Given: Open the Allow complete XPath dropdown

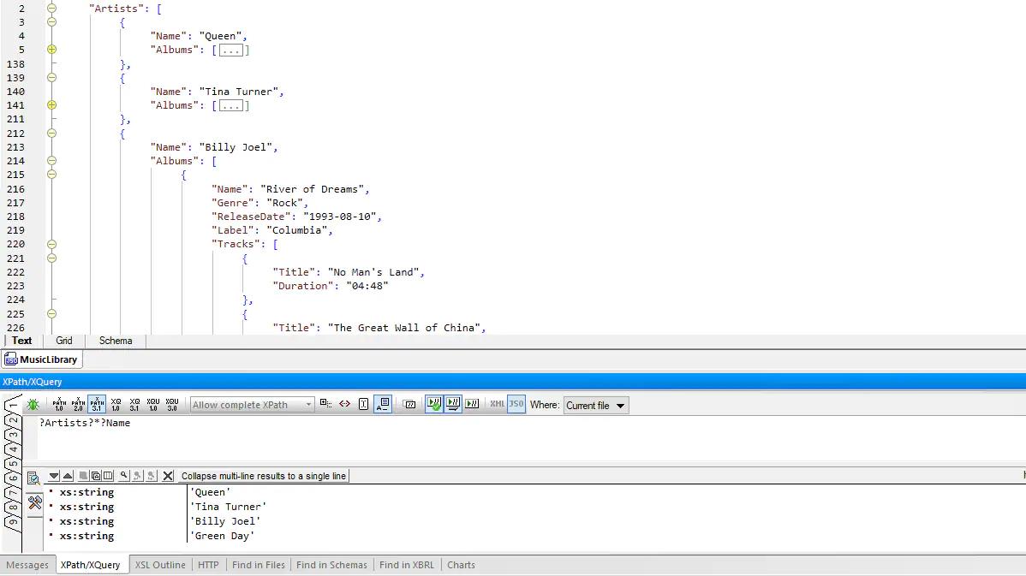Looking at the screenshot, I should (x=252, y=405).
